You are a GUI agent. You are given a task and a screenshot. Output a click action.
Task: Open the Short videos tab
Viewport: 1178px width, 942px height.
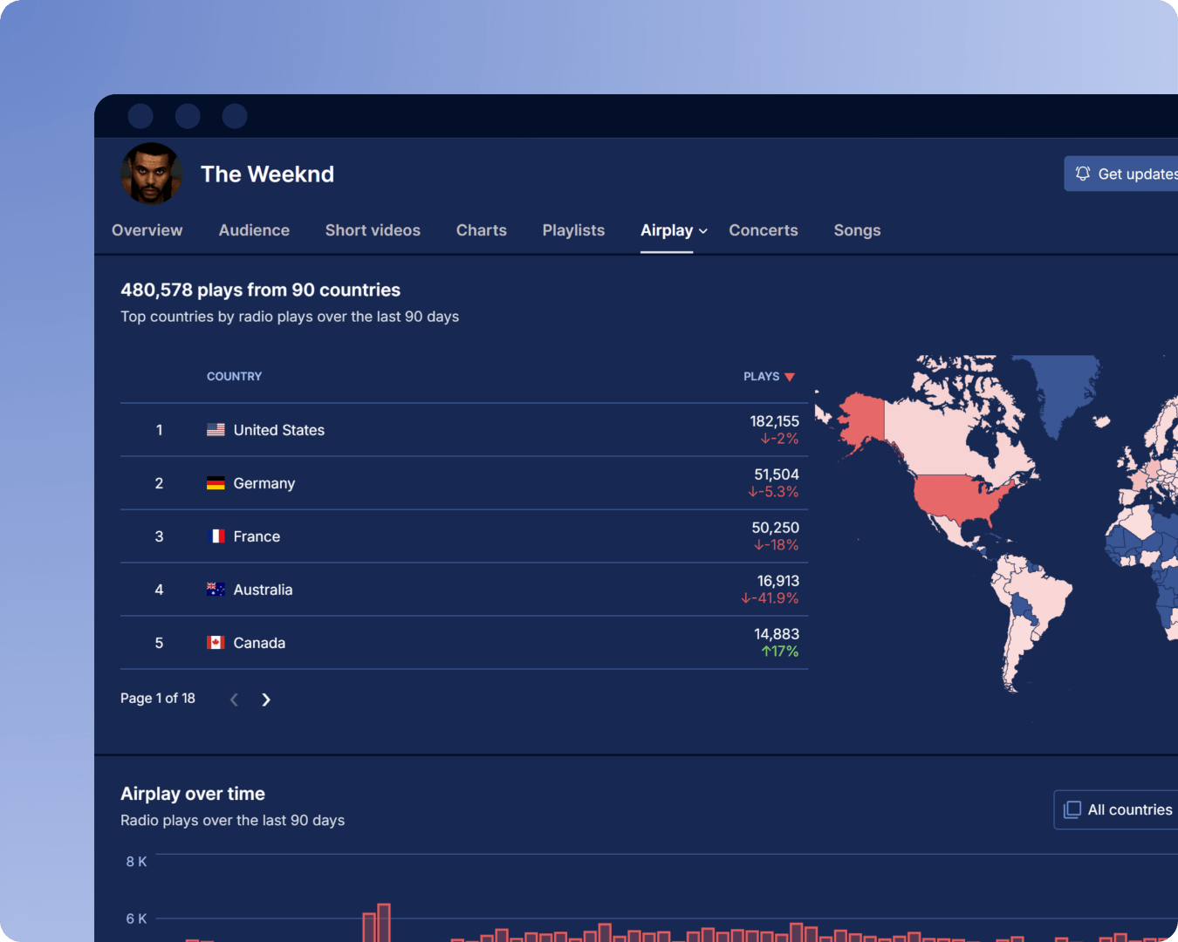click(x=373, y=230)
